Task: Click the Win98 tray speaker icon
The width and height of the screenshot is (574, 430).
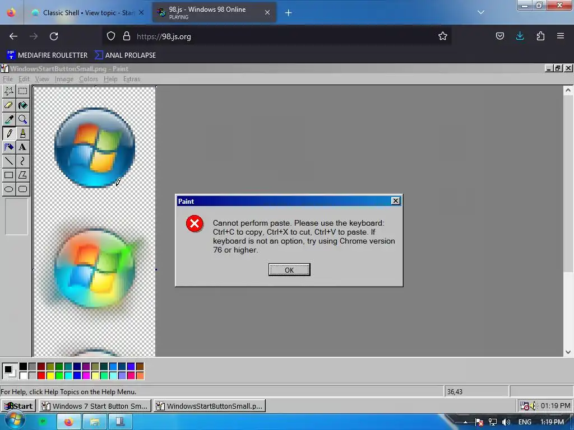Action: [x=533, y=405]
